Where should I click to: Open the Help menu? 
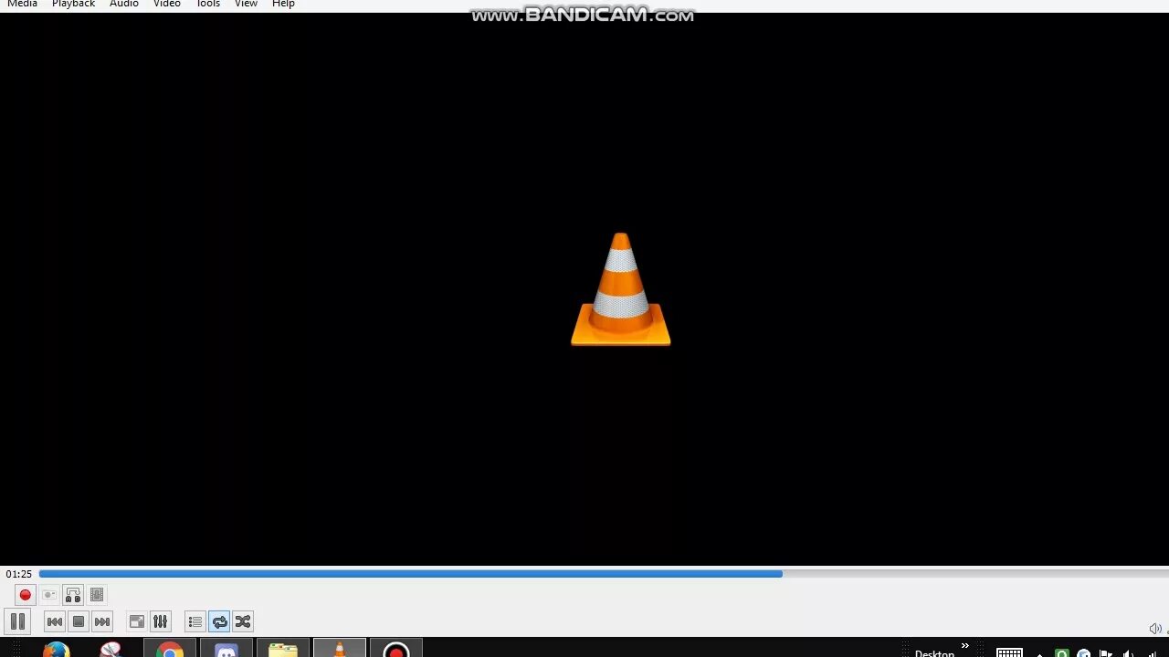(283, 5)
